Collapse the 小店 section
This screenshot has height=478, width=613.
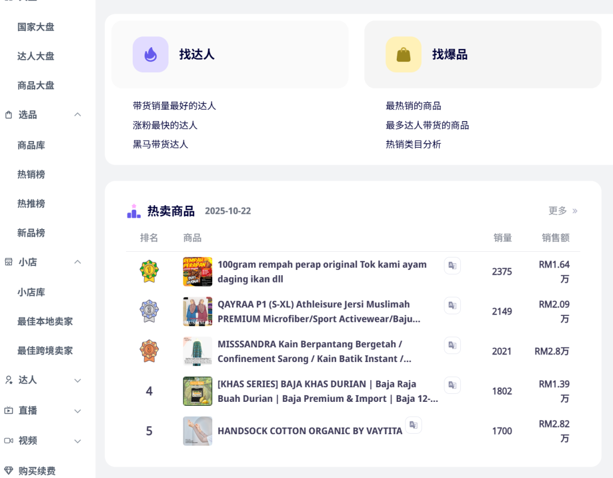pos(77,262)
